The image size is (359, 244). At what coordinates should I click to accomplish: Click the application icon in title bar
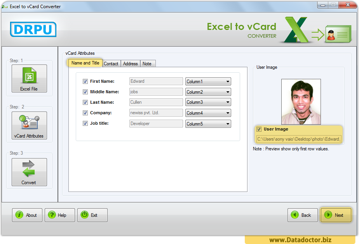click(5, 7)
